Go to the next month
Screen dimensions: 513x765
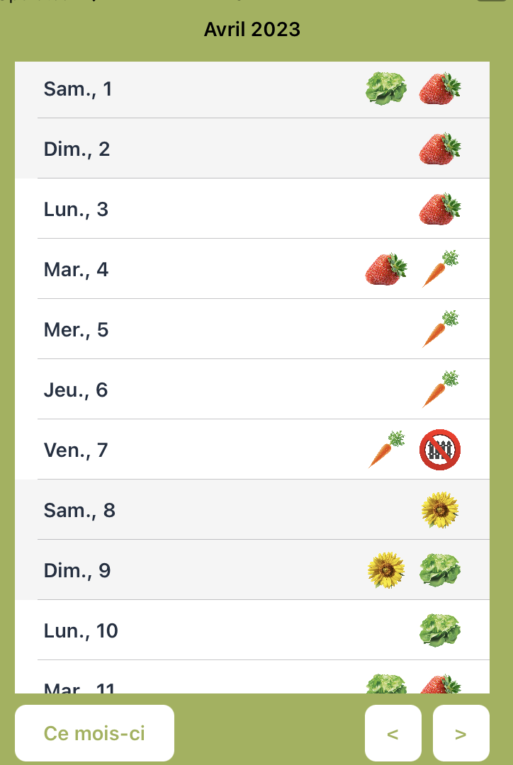[x=461, y=733]
